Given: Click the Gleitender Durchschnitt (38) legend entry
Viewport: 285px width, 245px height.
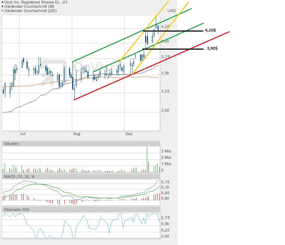Looking at the screenshot, I should 29,6.
